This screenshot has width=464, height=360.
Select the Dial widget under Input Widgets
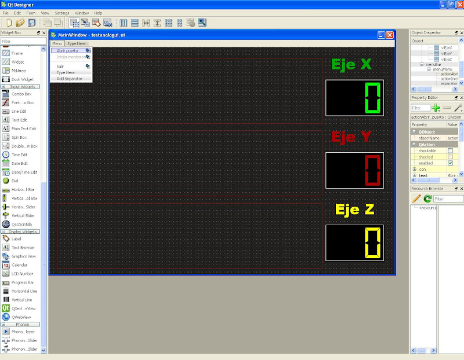pos(15,181)
